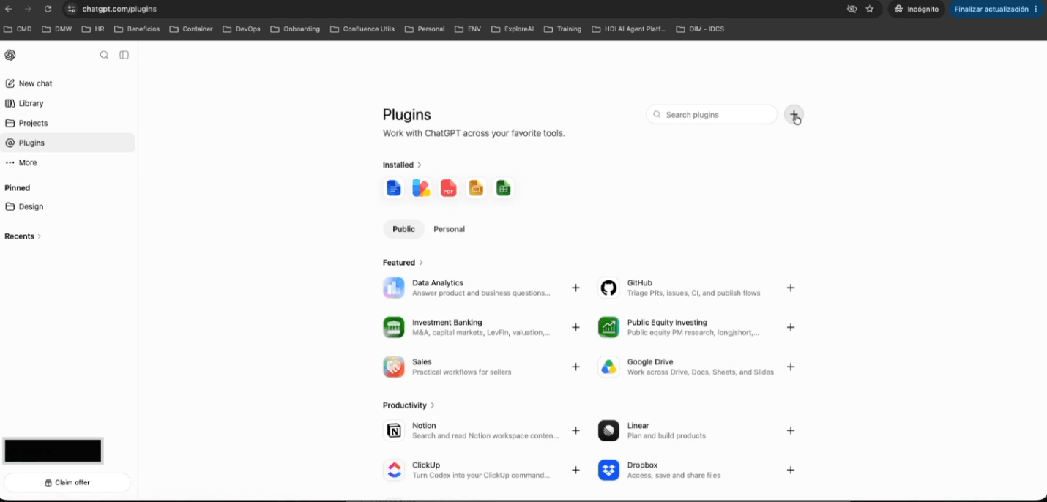Click the ClickUp plugin icon
The image size is (1047, 502).
tap(394, 470)
